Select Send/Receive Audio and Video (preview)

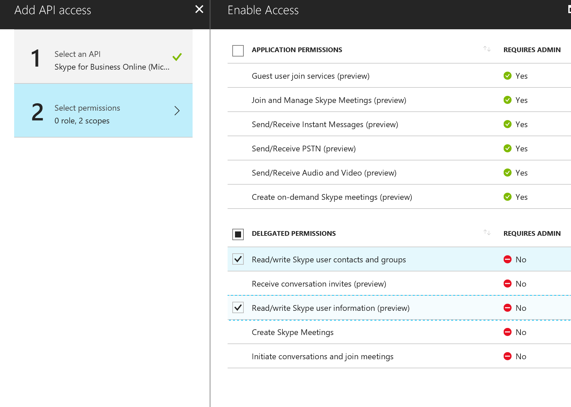tap(399, 173)
